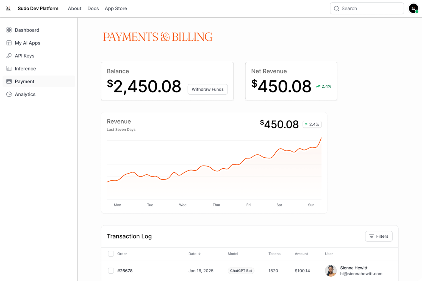422x281 pixels.
Task: Click the Filters funnel lines icon
Action: [x=371, y=236]
